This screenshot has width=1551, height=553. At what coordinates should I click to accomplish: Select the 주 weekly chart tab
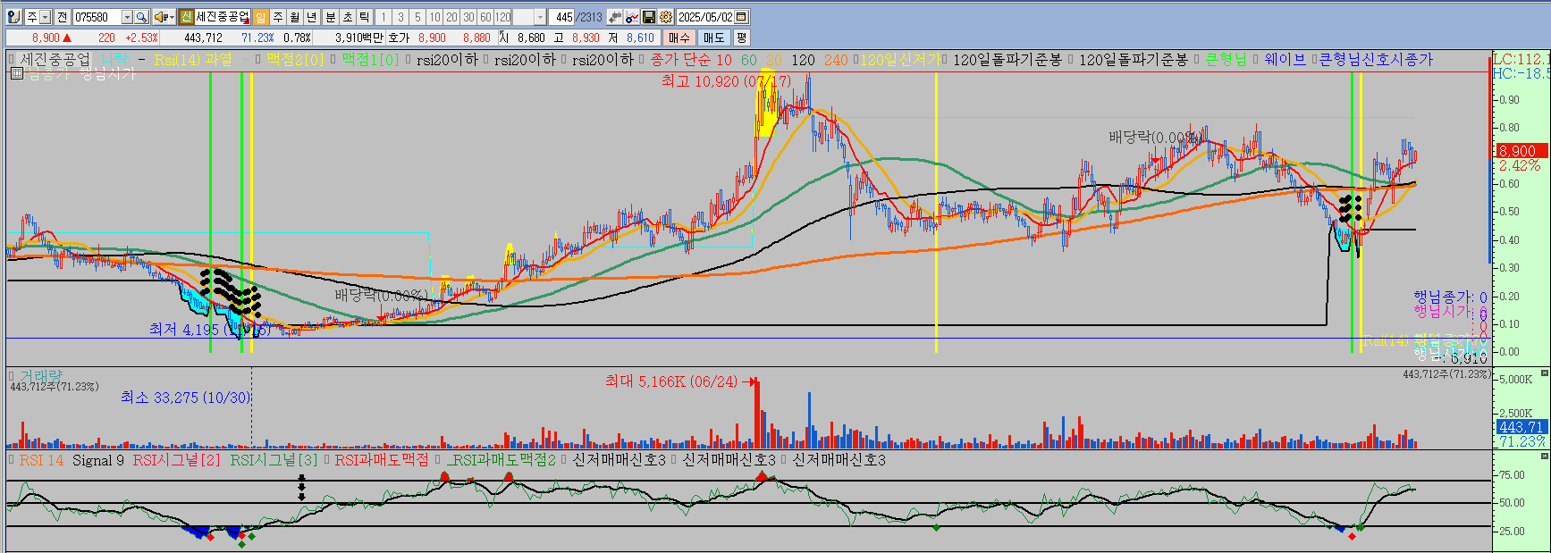277,17
